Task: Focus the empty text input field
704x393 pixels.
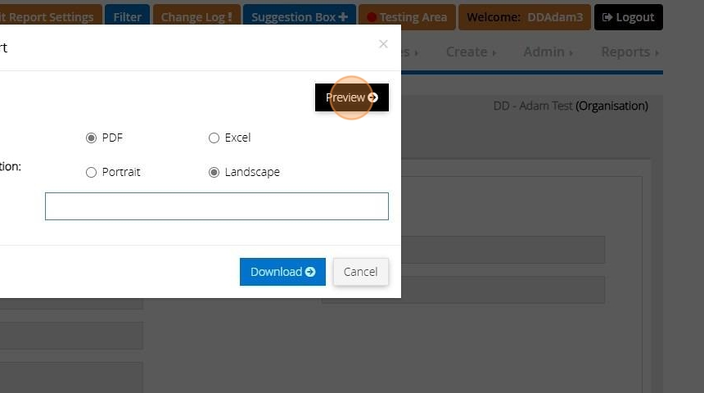Action: coord(216,206)
